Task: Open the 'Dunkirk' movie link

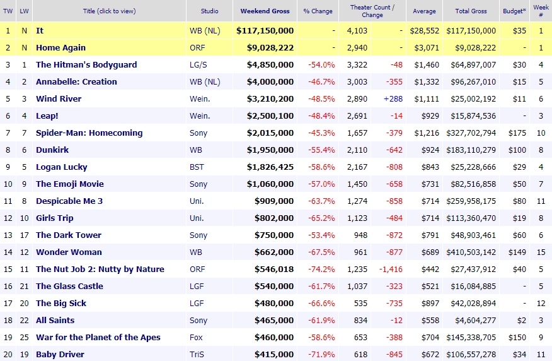Action: pos(52,150)
